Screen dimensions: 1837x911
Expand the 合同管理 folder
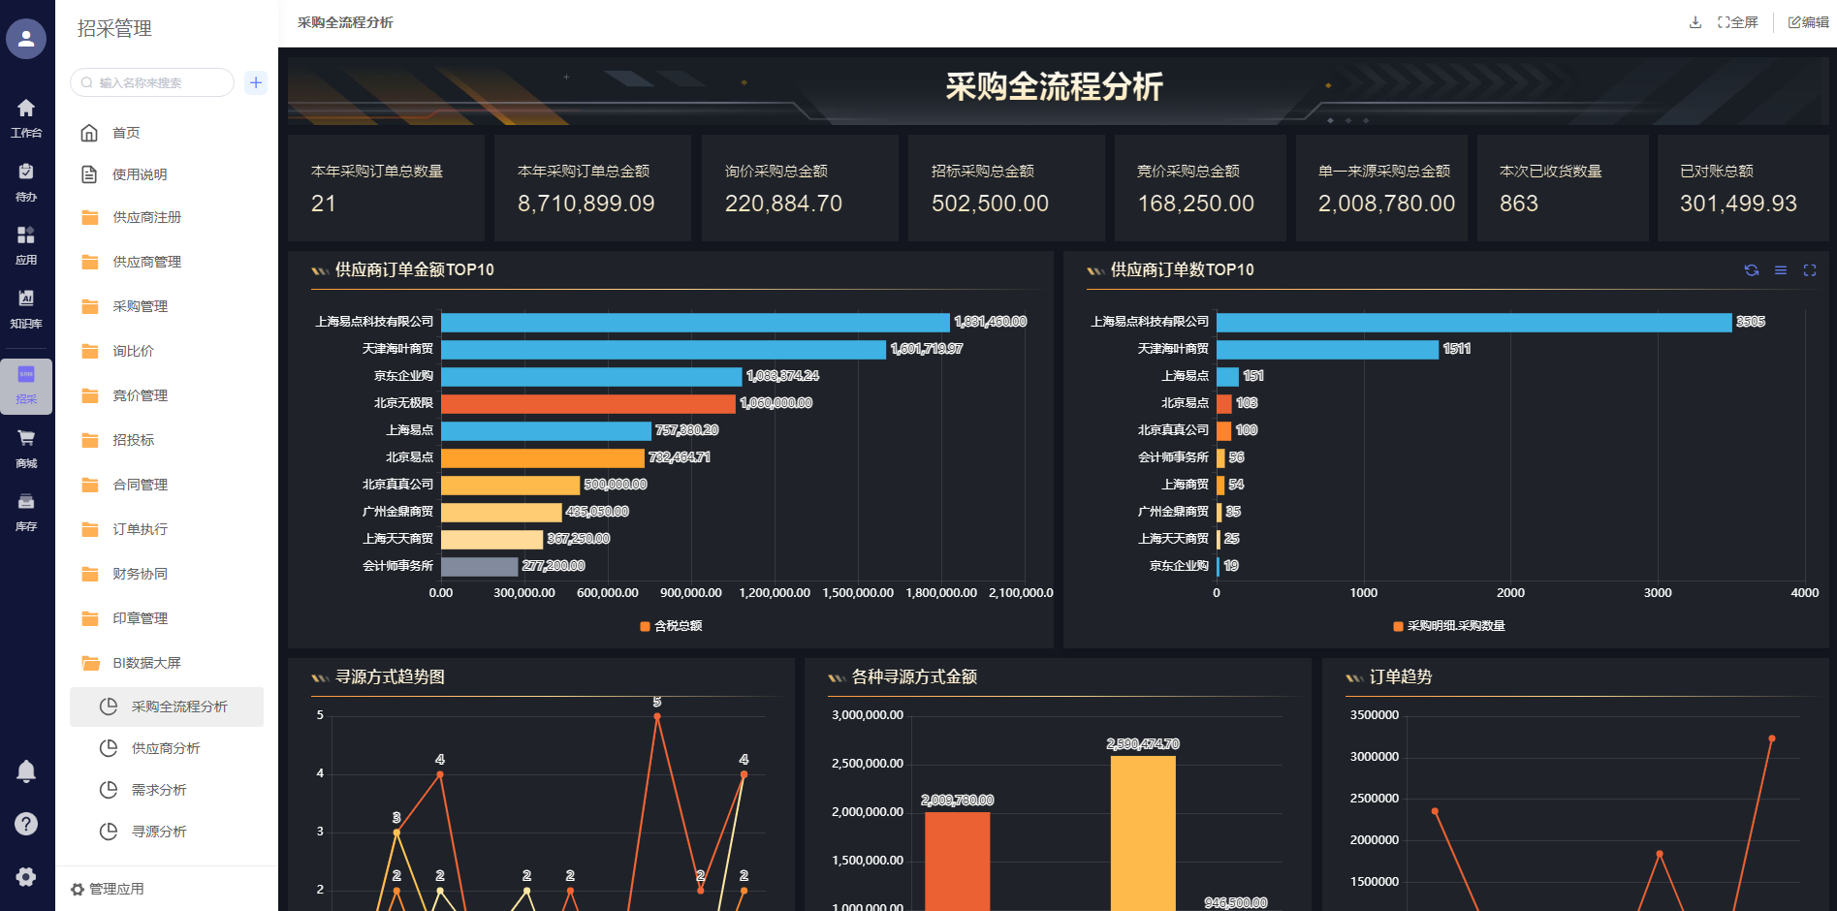pyautogui.click(x=140, y=485)
